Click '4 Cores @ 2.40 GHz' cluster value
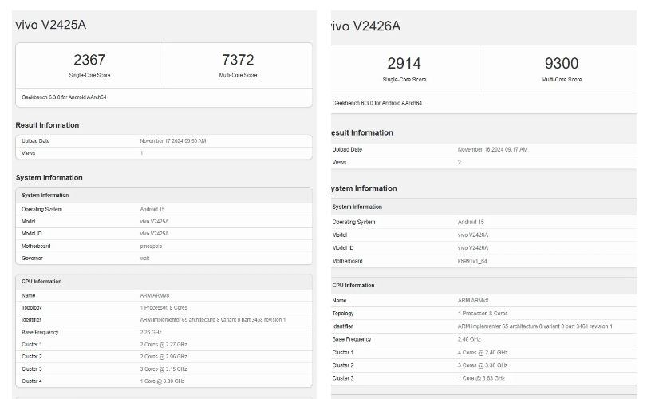The height and width of the screenshot is (399, 651). [x=483, y=353]
